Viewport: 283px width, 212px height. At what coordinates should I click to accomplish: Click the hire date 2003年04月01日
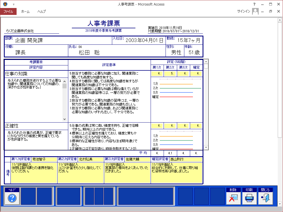(144, 40)
